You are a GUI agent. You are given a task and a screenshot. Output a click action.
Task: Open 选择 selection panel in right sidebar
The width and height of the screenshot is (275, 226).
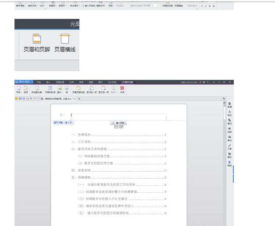coord(229,130)
